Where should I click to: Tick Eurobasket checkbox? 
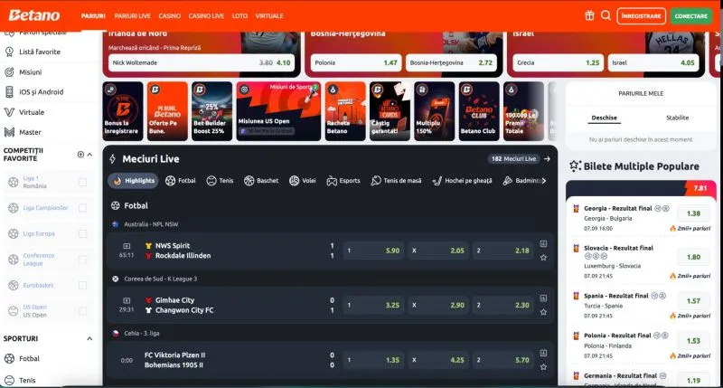pyautogui.click(x=82, y=286)
